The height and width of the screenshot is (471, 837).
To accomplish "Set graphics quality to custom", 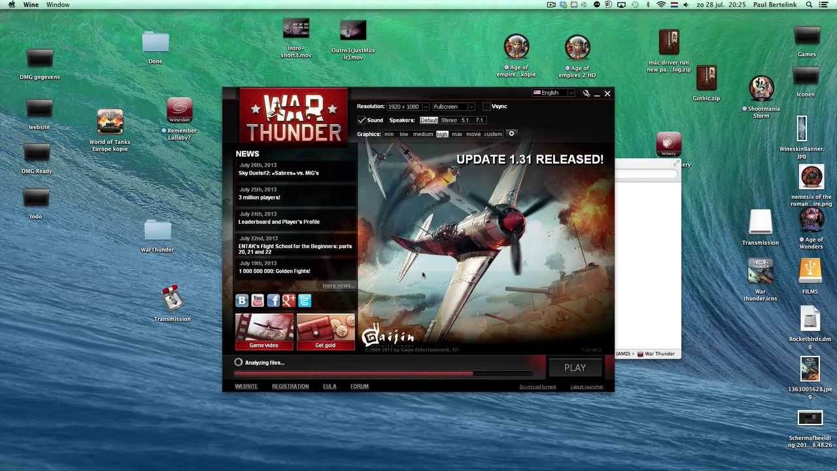I will [x=493, y=134].
